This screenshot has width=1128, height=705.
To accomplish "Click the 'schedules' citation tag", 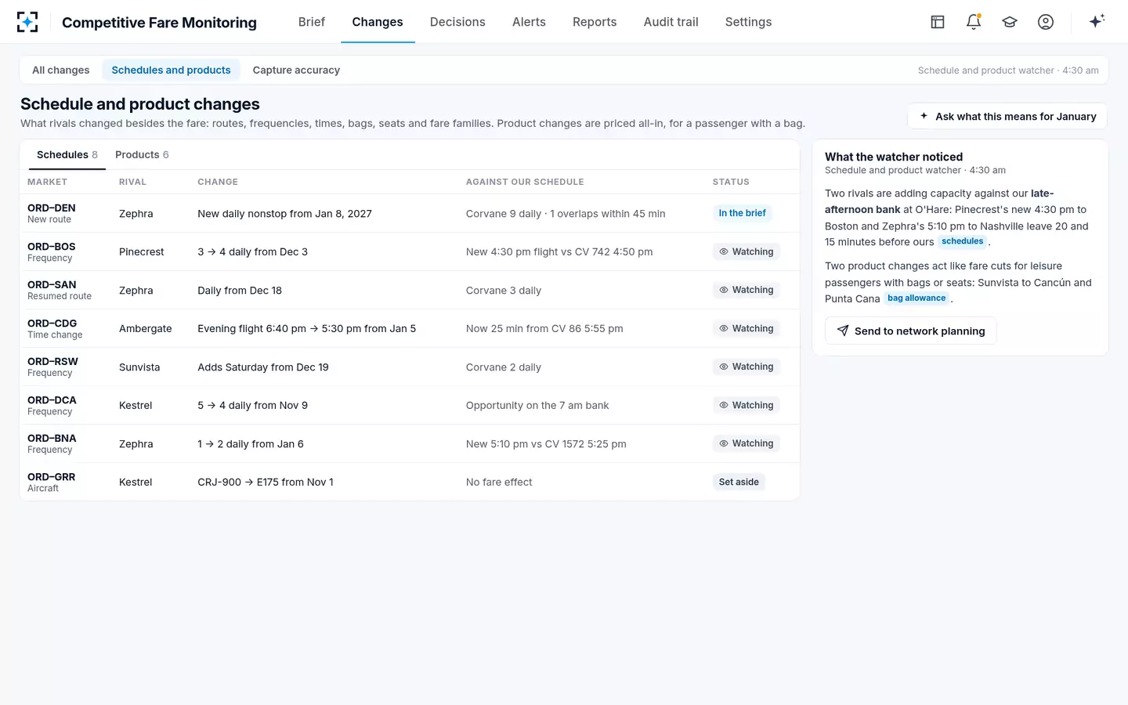I will pos(962,241).
